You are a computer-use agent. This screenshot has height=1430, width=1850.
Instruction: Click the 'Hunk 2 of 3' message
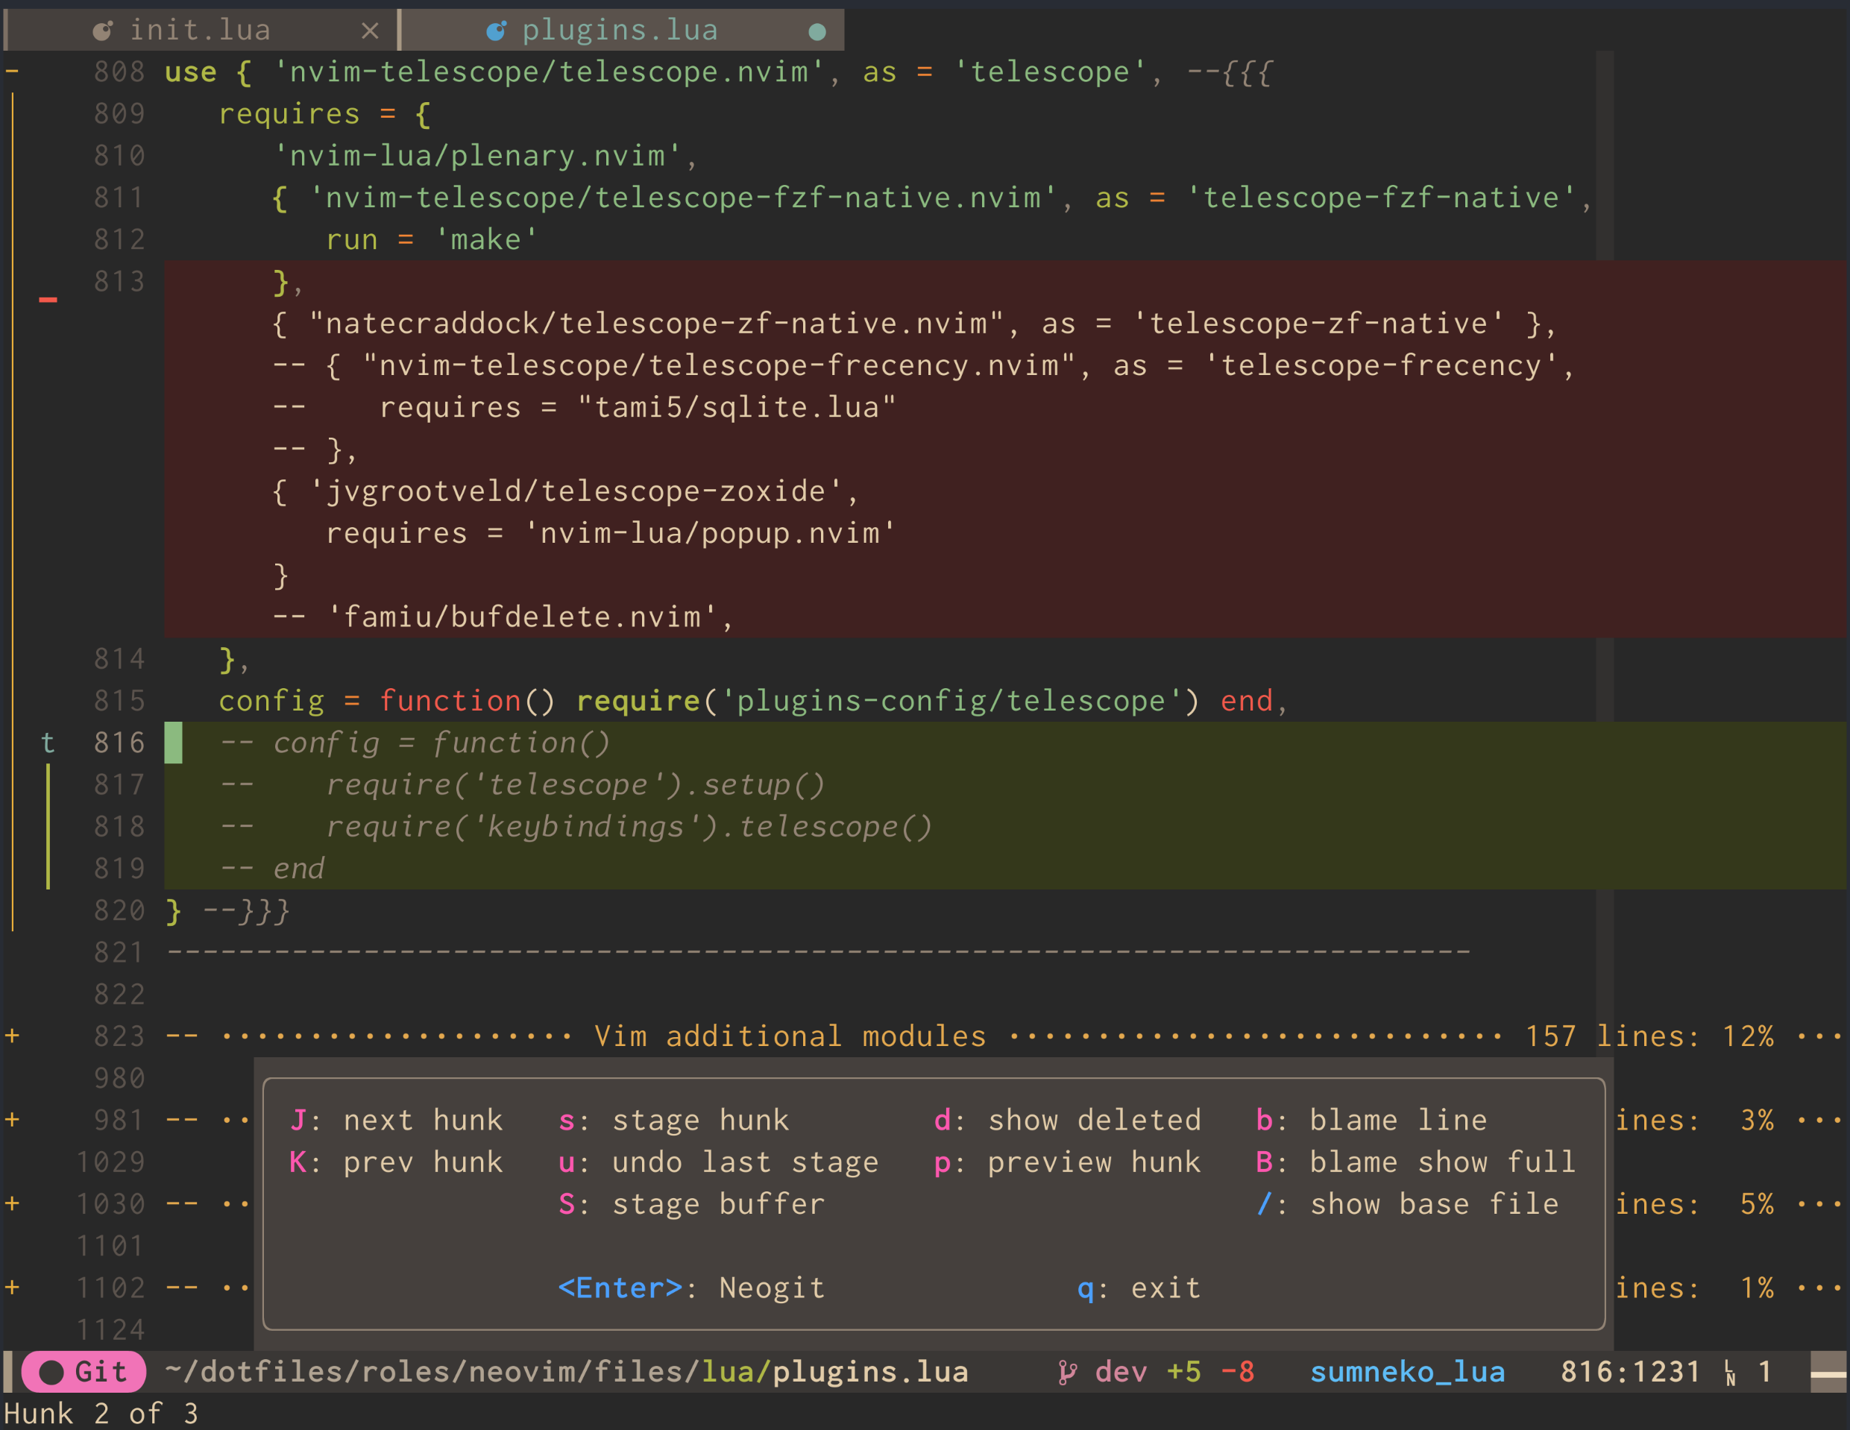(101, 1413)
